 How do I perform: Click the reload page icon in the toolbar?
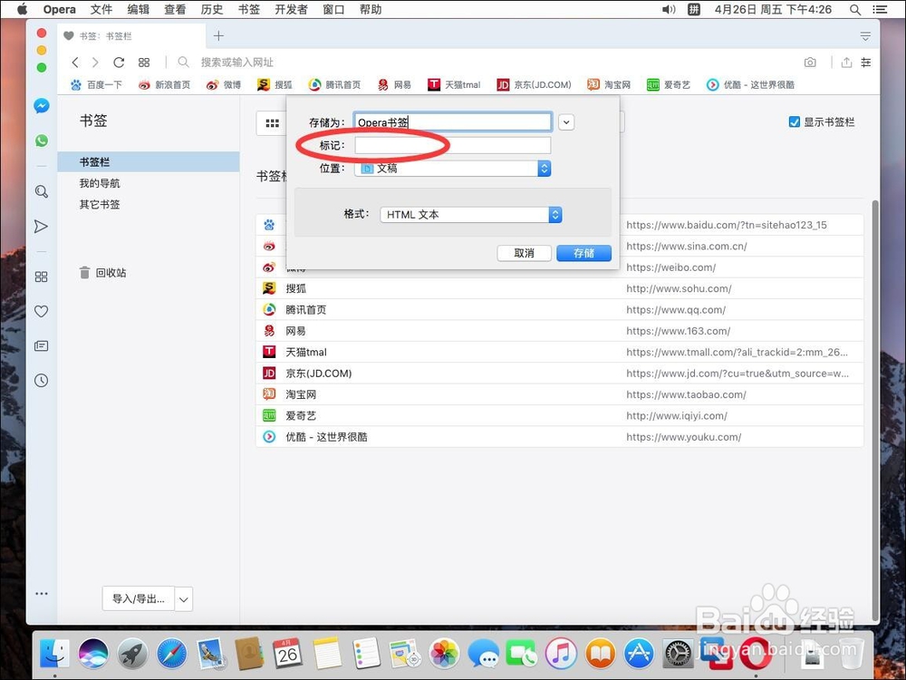[x=119, y=62]
